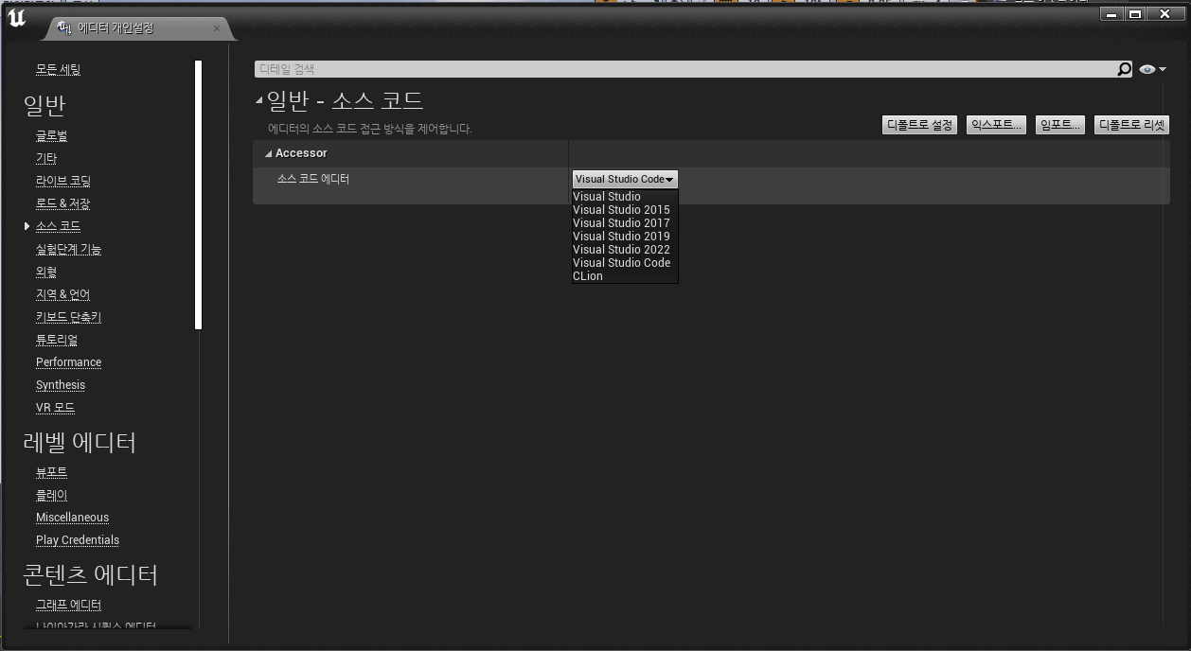Choose Visual Studio 2015 option

[621, 210]
